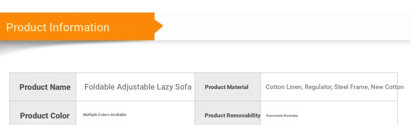411x125 pixels.
Task: Click "Cotton Linen" in the materials list
Action: [284, 87]
